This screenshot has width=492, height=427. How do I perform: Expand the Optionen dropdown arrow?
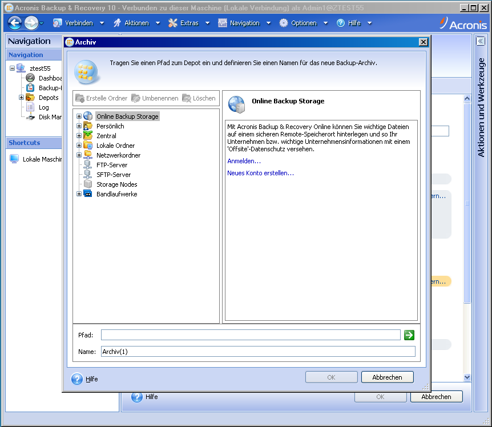[325, 23]
